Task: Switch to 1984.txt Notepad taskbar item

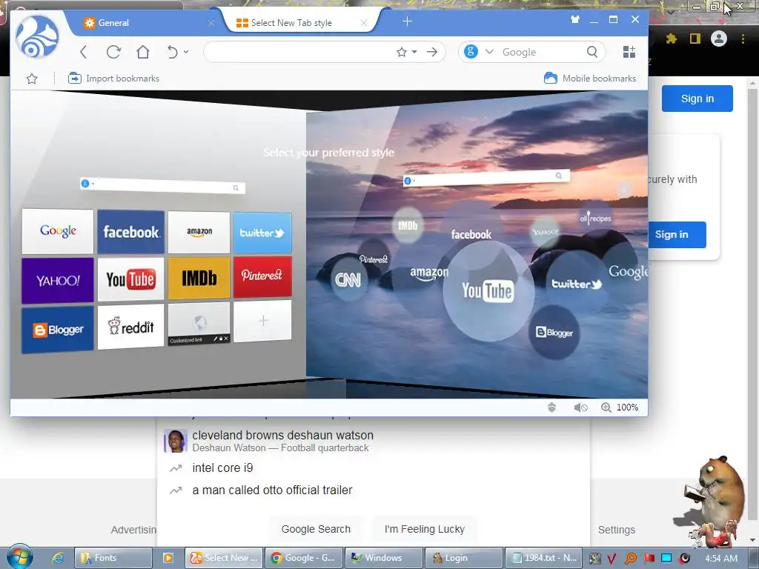Action: tap(543, 558)
